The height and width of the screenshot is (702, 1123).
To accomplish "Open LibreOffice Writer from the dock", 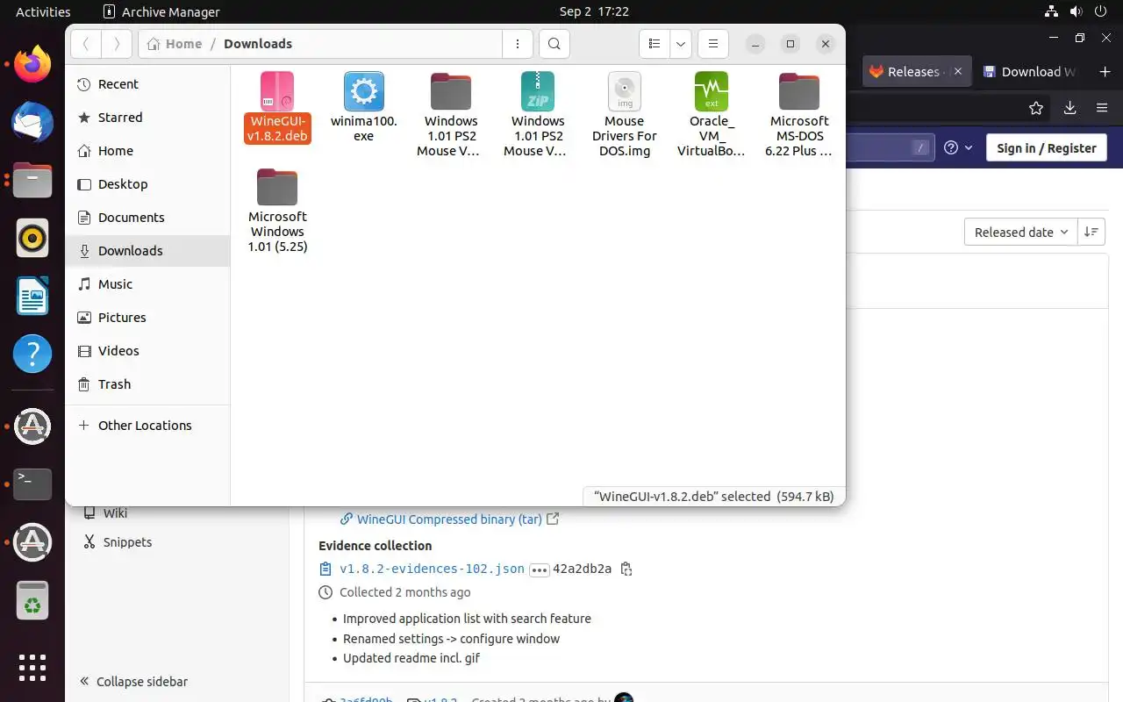I will click(x=32, y=296).
